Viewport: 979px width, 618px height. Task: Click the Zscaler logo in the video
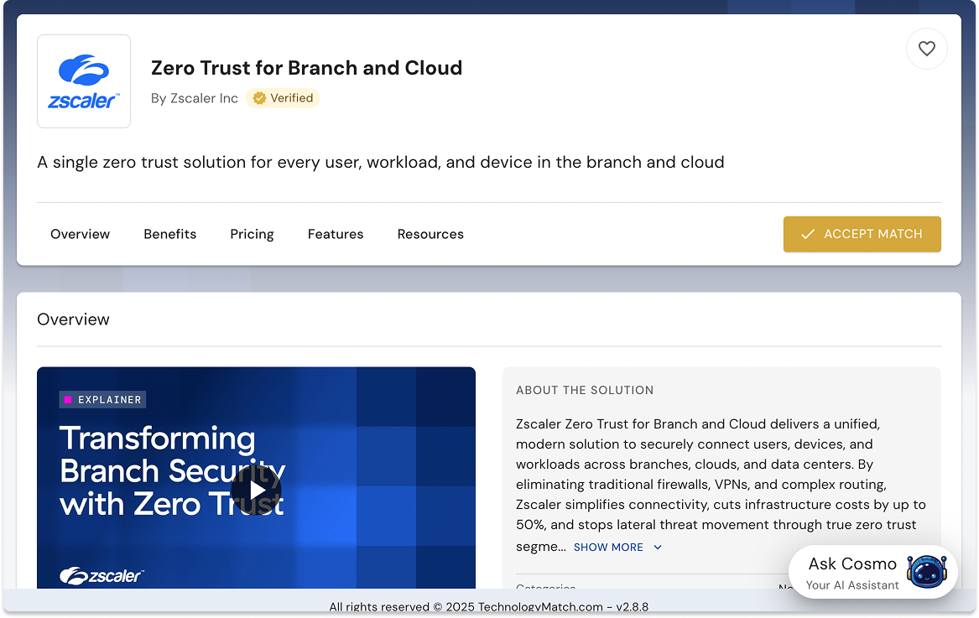(102, 575)
